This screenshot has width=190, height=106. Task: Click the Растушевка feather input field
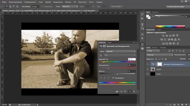(35, 6)
